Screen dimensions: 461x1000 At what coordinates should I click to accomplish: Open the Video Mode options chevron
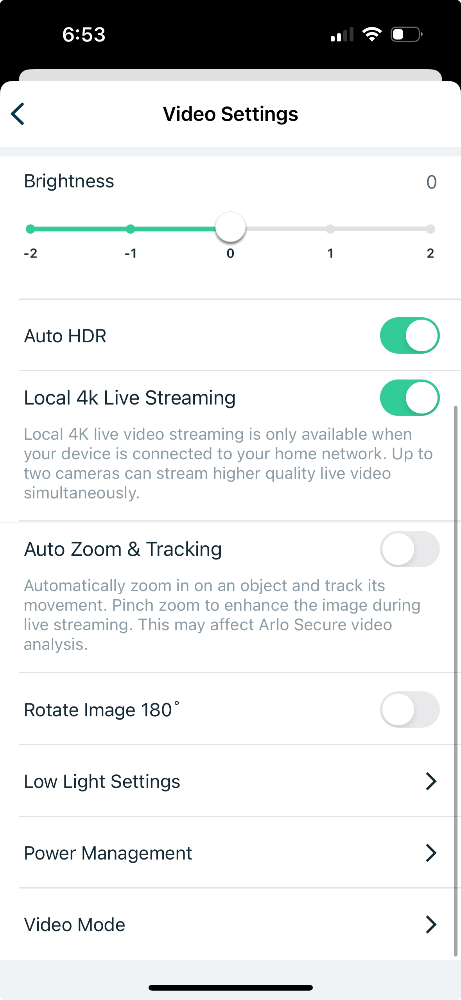tap(431, 924)
